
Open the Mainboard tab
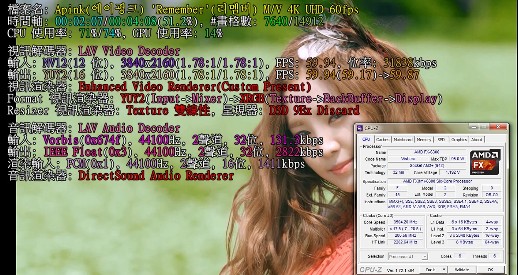[403, 140]
